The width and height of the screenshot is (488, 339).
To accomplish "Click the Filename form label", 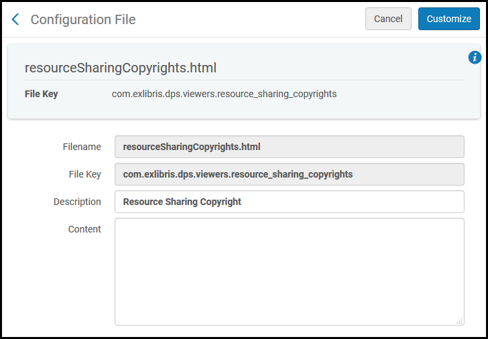I will coord(82,147).
